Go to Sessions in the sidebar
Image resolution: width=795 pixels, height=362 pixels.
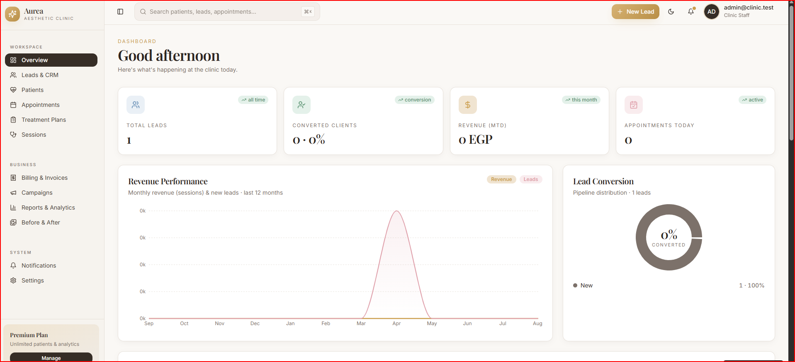click(51, 135)
